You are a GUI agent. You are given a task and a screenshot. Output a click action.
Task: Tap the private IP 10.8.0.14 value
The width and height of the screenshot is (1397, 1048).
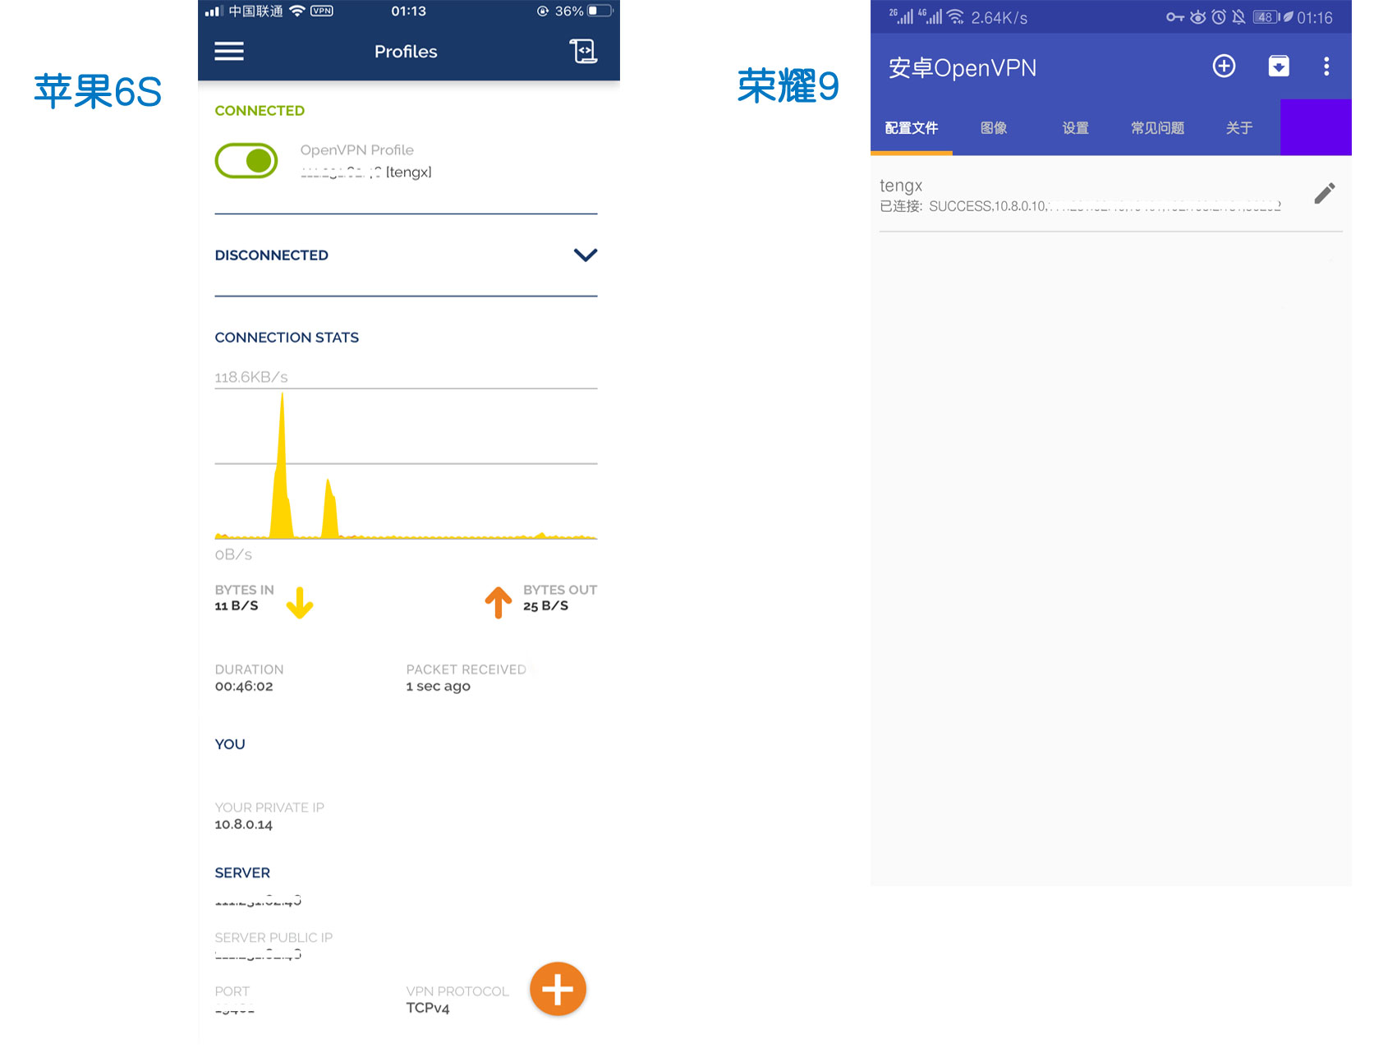(243, 825)
